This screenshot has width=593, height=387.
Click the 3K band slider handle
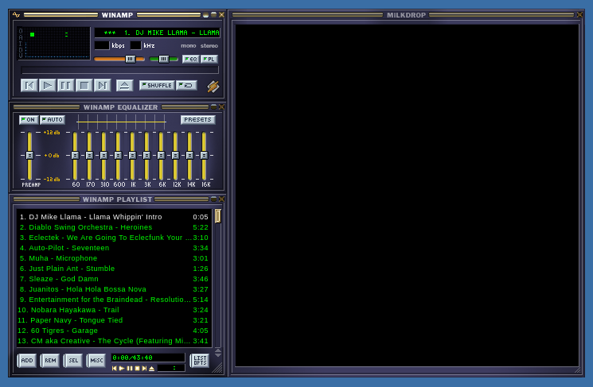(146, 155)
